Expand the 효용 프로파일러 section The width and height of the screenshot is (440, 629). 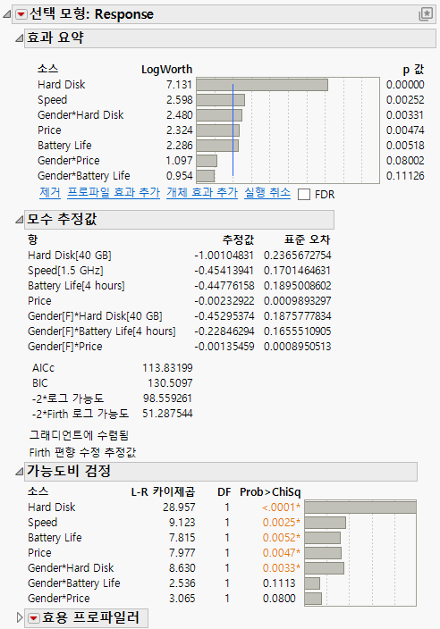tap(20, 617)
